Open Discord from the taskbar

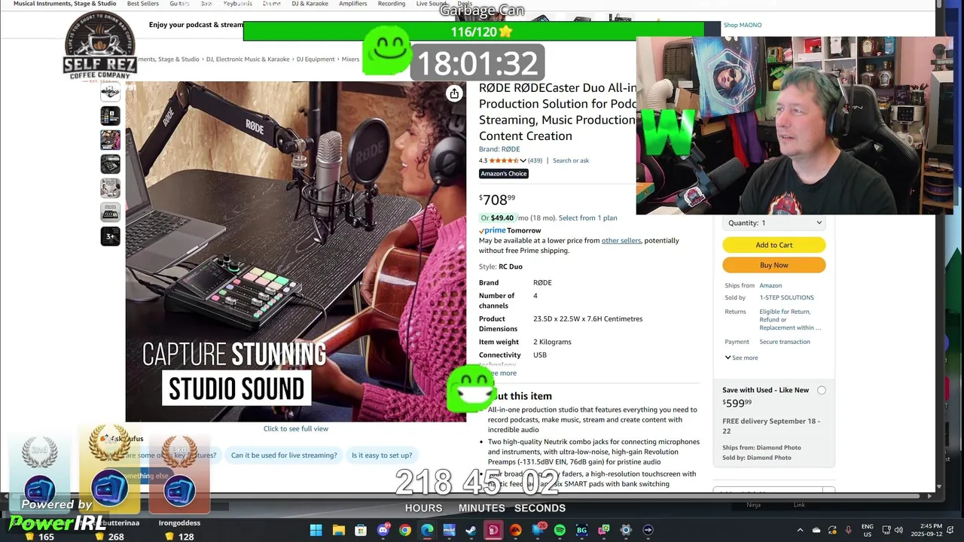click(x=383, y=530)
